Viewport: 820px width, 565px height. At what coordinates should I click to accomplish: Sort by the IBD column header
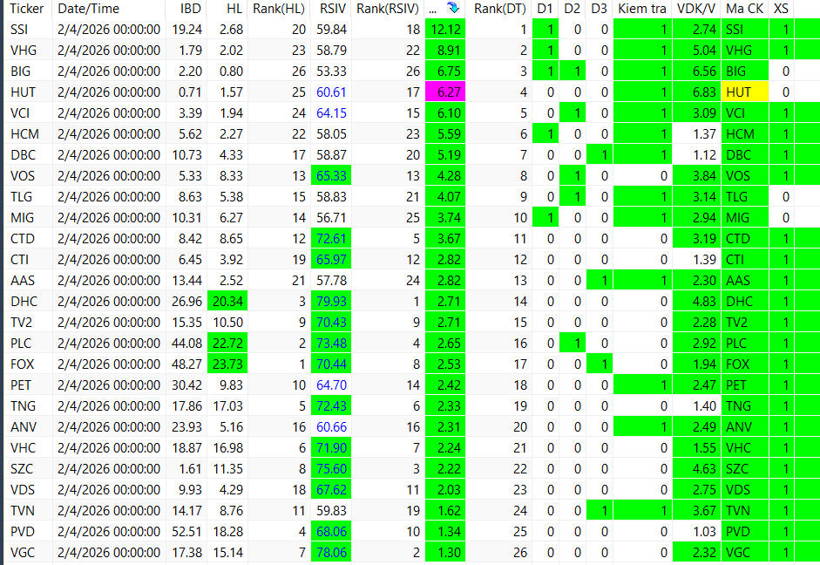click(190, 9)
